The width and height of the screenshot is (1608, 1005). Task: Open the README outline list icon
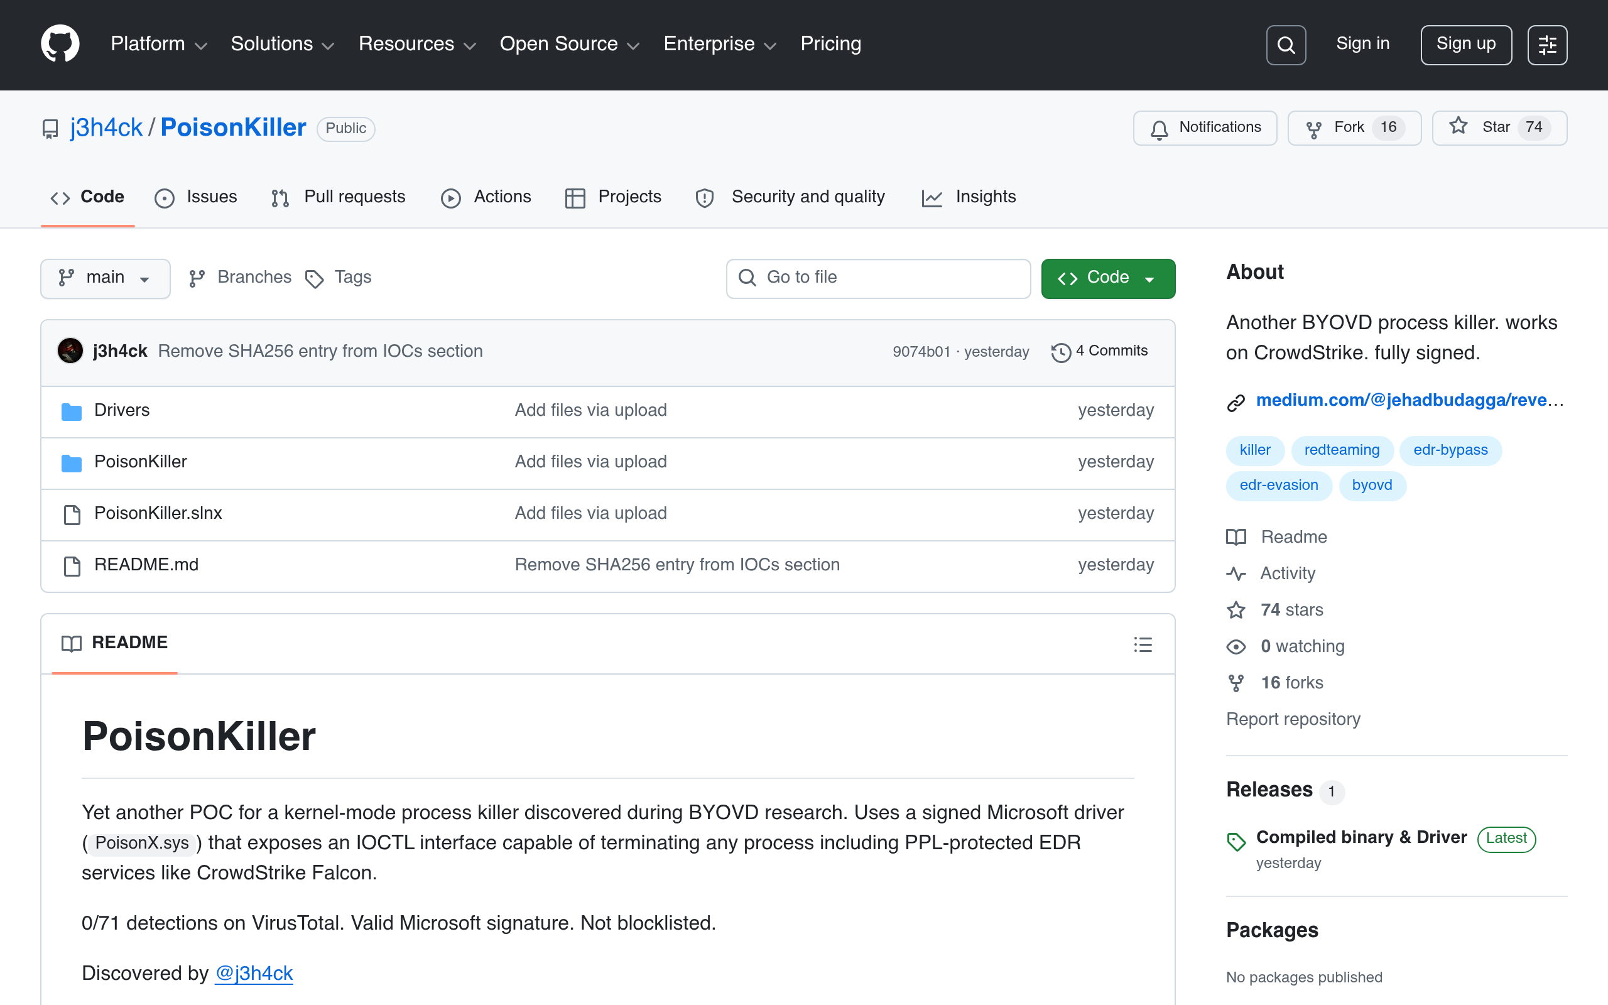point(1143,644)
